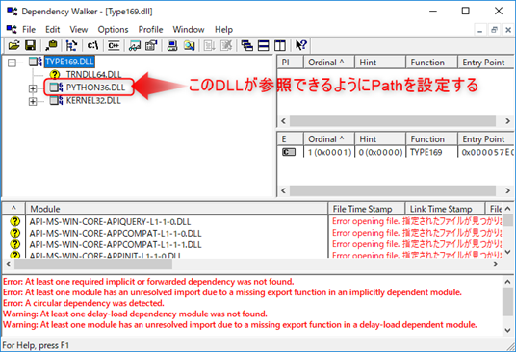Sort module list by Link Time Stamp

(x=445, y=209)
